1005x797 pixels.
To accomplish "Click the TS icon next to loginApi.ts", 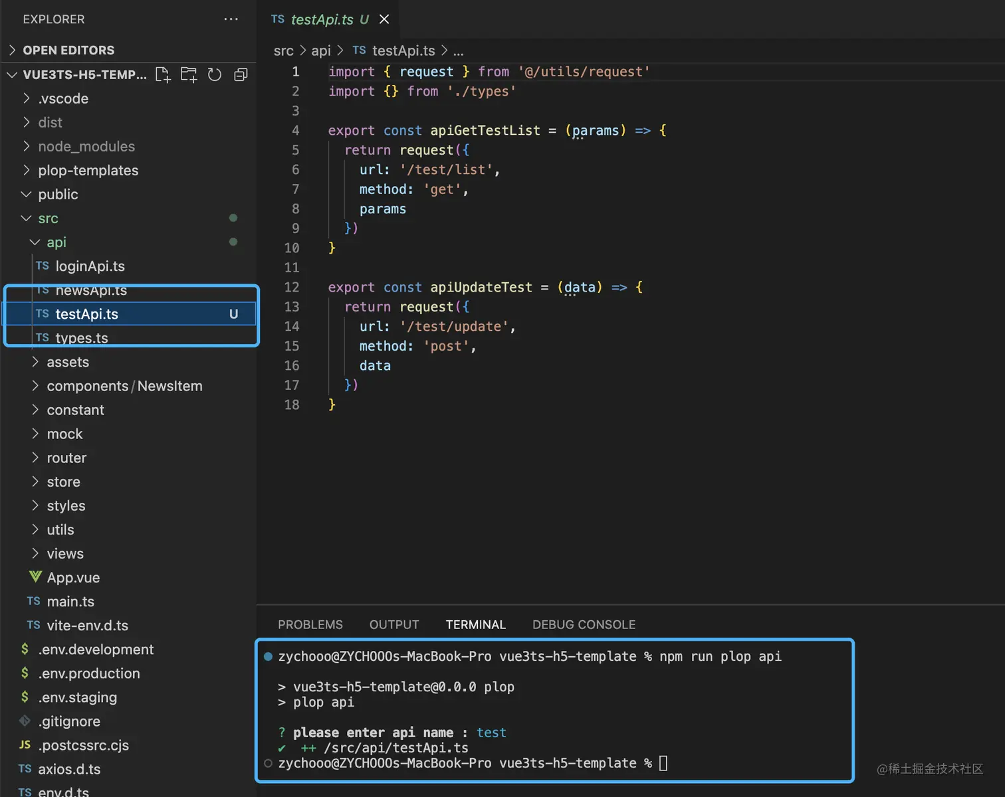I will click(x=42, y=266).
